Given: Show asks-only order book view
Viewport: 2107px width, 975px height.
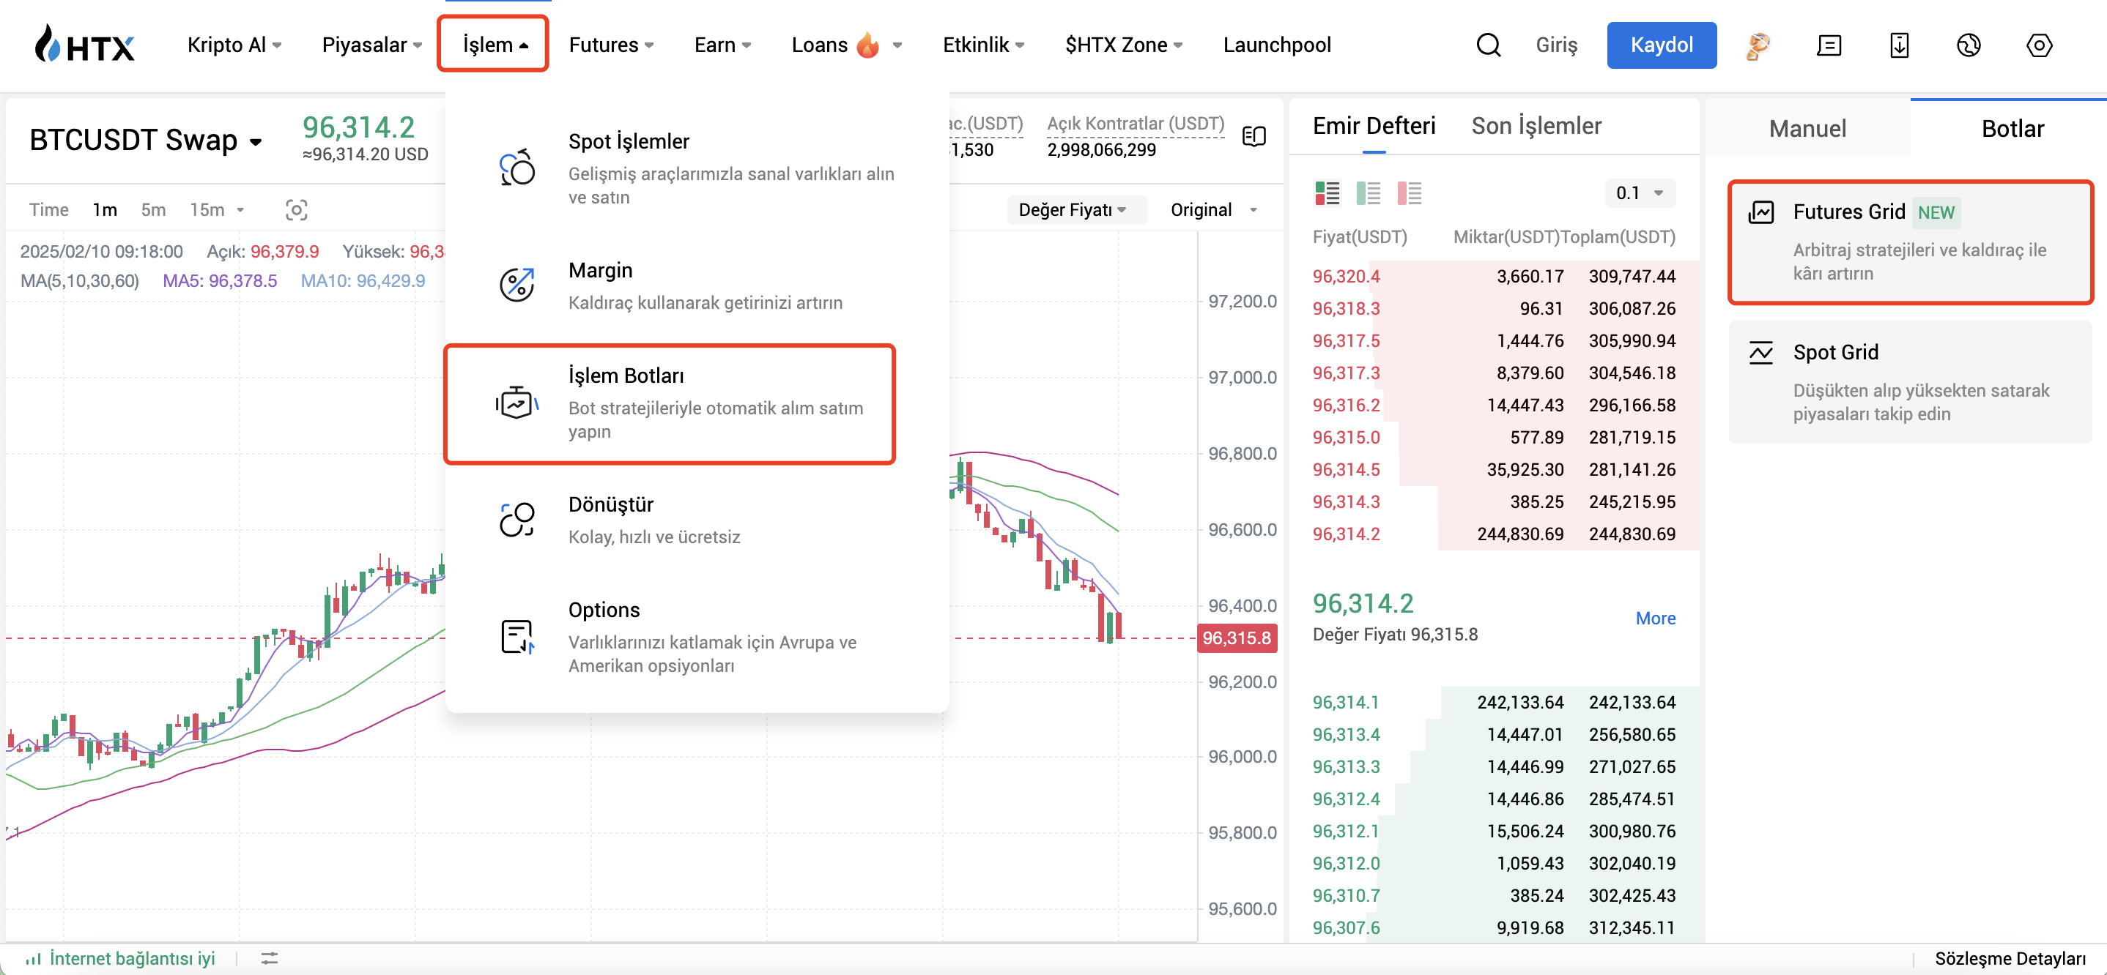Looking at the screenshot, I should click(x=1409, y=194).
